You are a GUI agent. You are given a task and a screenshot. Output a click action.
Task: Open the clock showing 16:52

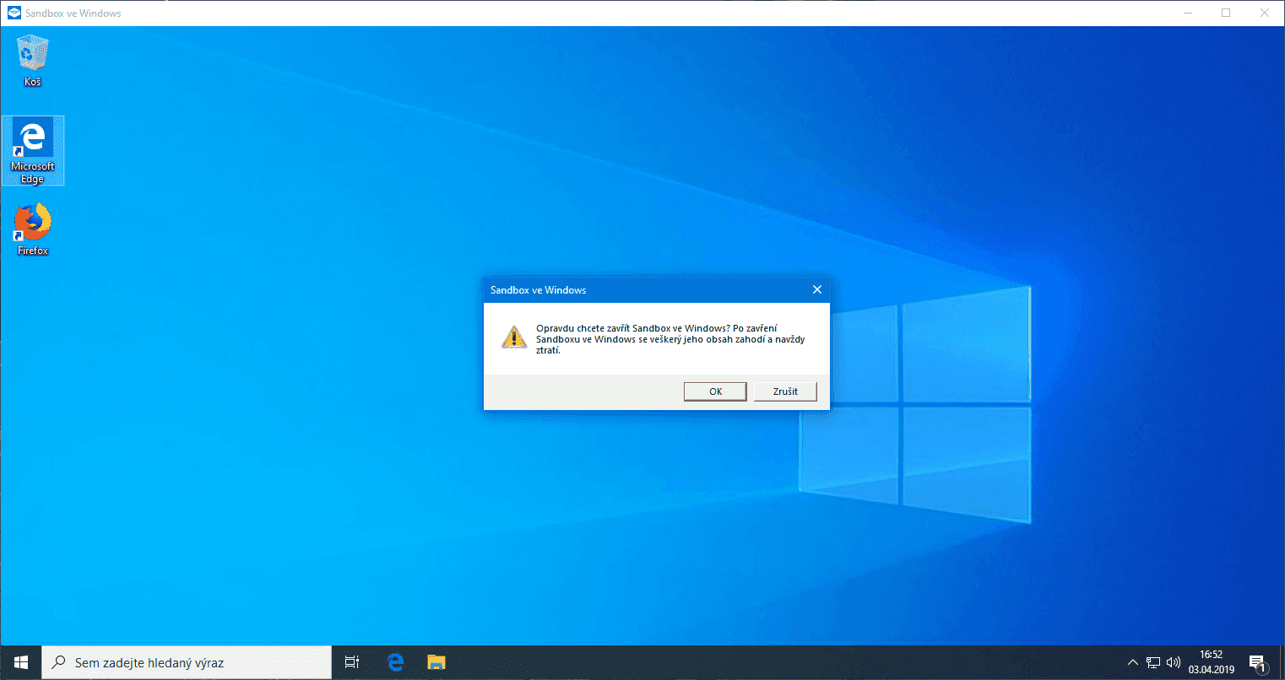1212,662
